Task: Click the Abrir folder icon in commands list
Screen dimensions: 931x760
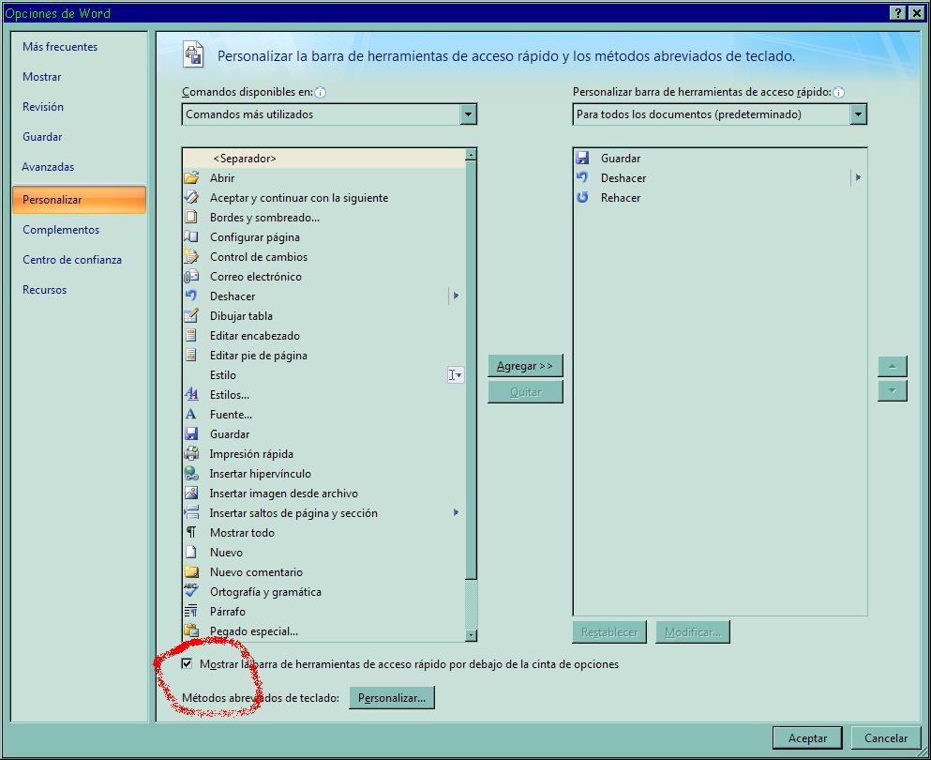Action: [191, 178]
